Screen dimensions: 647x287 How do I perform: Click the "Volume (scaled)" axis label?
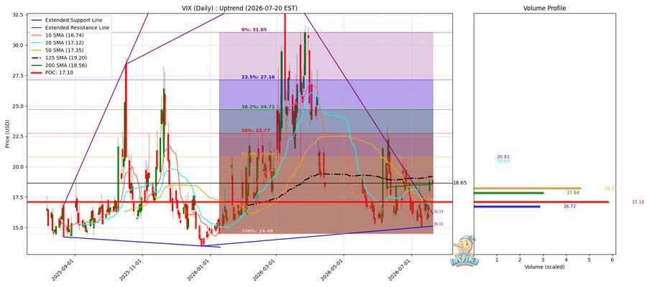coord(545,267)
